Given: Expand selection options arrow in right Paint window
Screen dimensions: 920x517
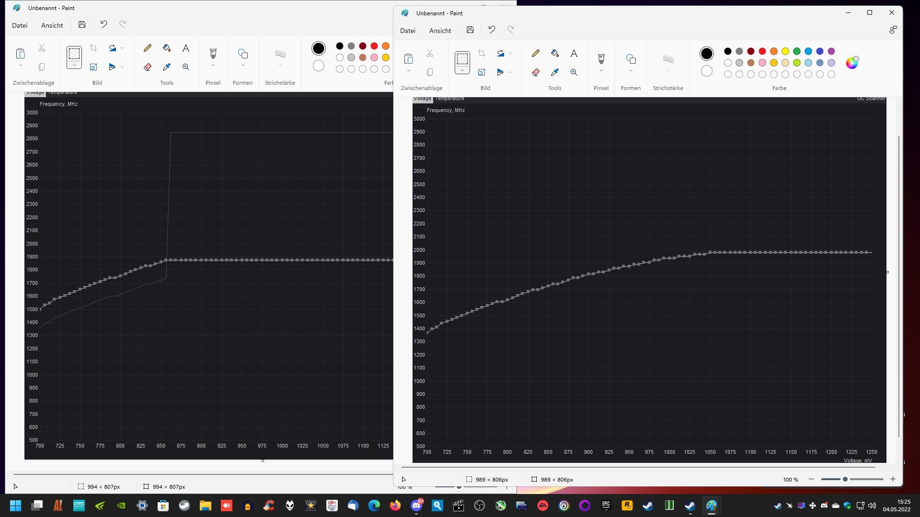Looking at the screenshot, I should (462, 70).
